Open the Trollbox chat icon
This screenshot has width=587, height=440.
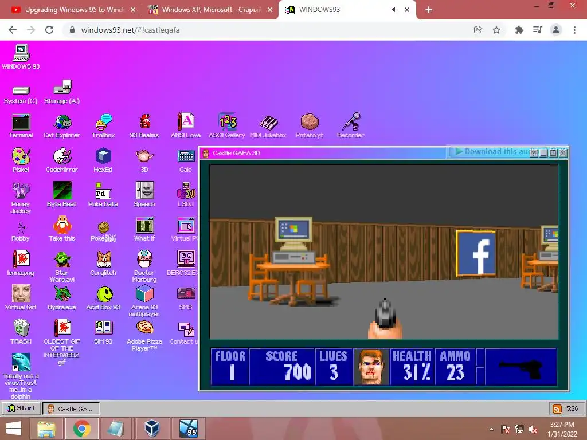tap(103, 126)
